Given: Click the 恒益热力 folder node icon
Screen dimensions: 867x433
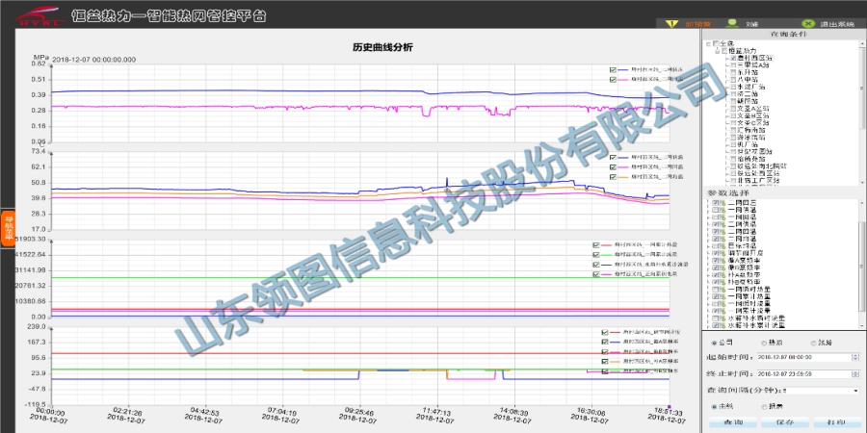Looking at the screenshot, I should 722,50.
